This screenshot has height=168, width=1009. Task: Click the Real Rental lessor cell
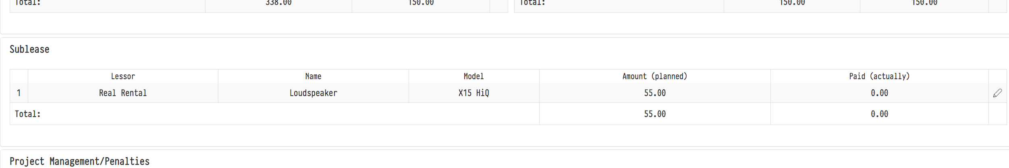tap(123, 93)
